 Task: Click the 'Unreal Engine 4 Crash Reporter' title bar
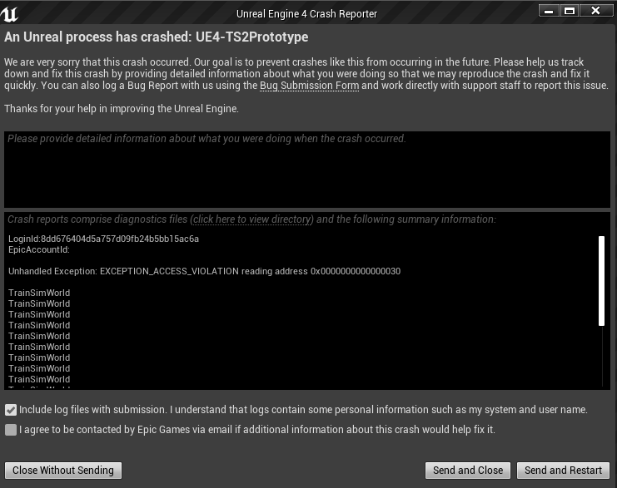tap(306, 13)
